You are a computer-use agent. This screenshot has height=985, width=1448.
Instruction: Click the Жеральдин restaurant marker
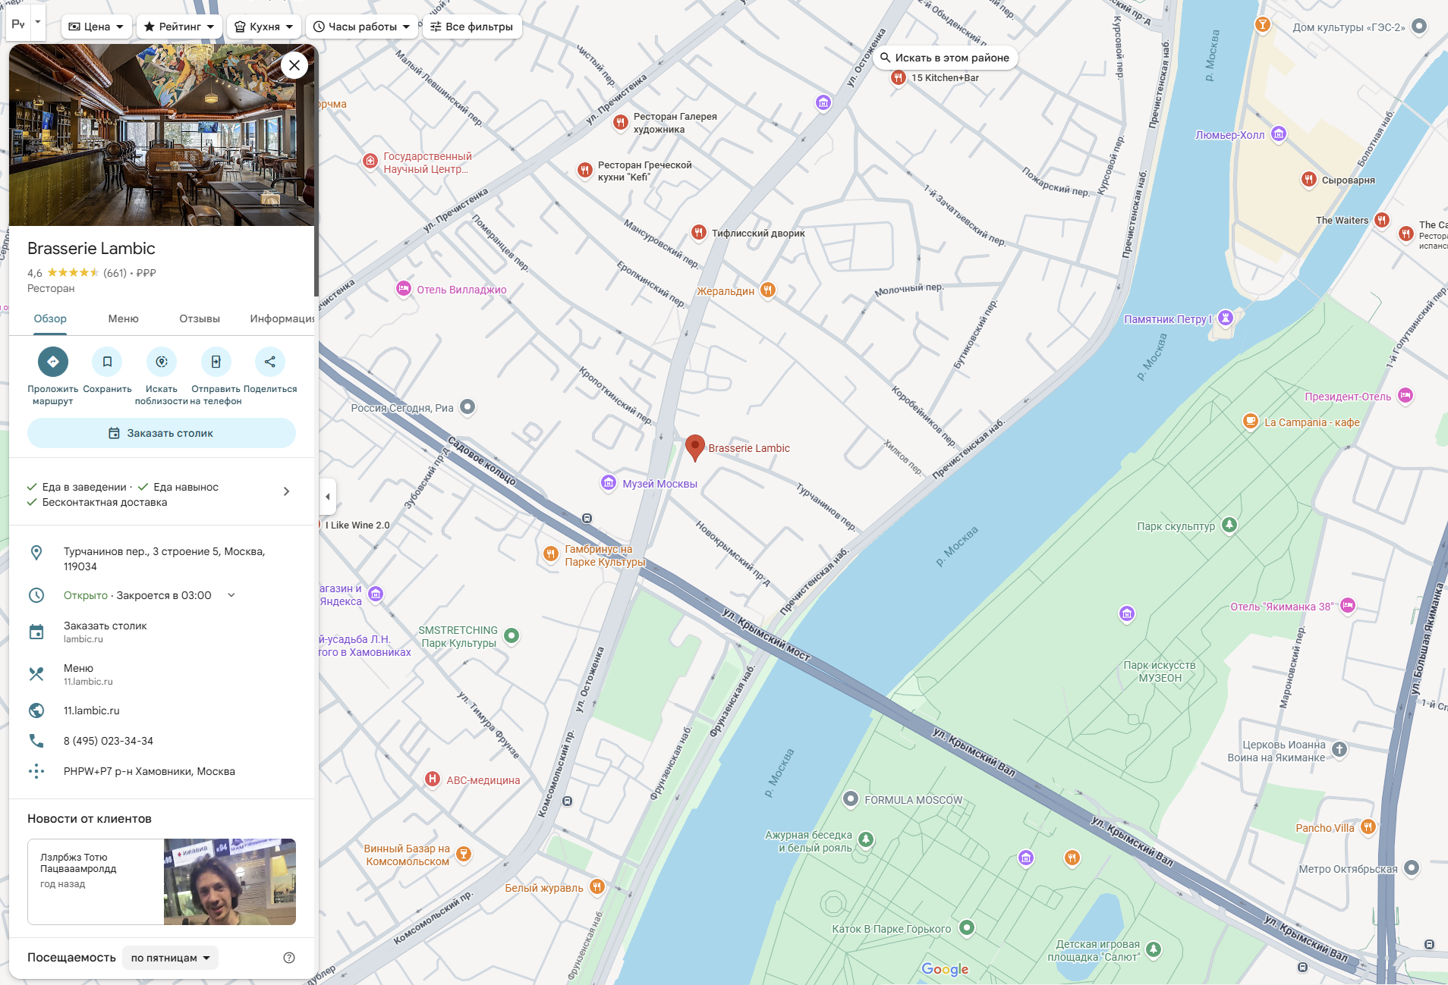click(x=768, y=290)
